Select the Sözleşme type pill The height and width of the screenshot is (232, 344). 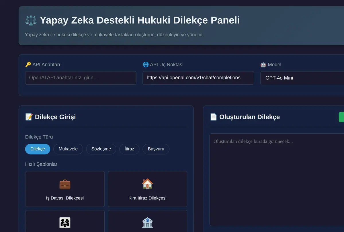(x=101, y=149)
